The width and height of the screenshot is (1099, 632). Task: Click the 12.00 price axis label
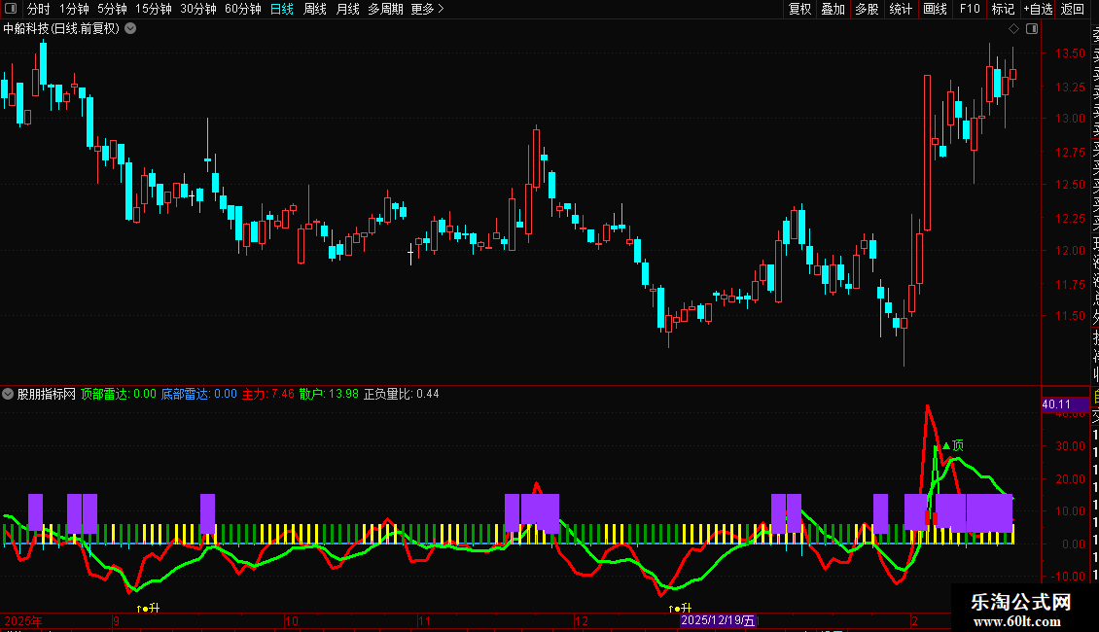coord(1070,251)
